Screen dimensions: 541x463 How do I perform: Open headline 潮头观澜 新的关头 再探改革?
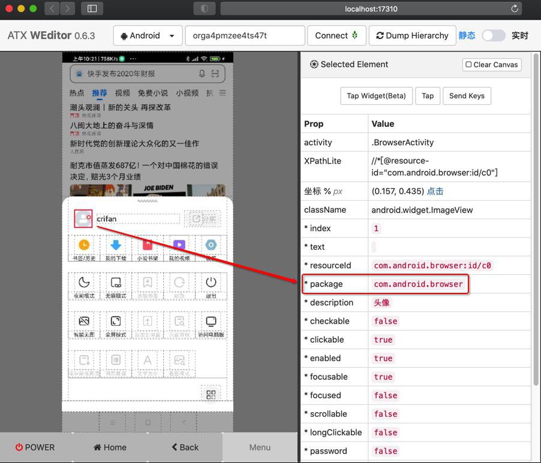point(120,107)
